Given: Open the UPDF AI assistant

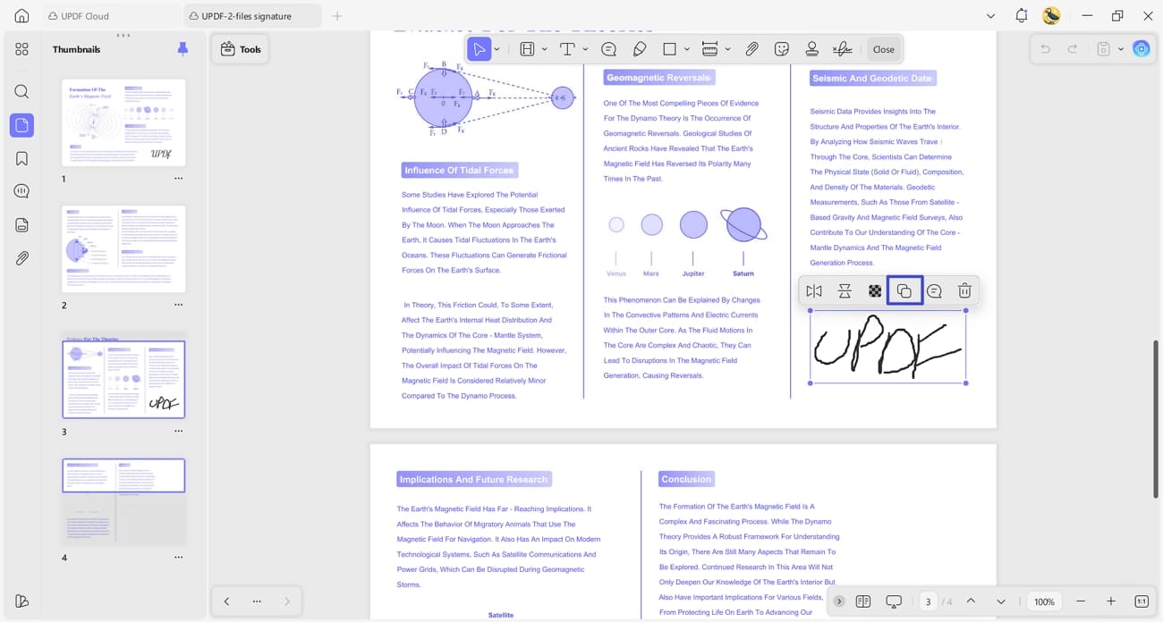Looking at the screenshot, I should pos(1142,49).
